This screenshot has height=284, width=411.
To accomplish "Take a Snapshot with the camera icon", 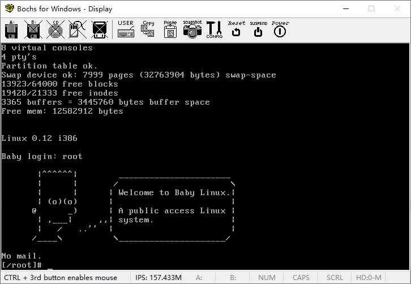I will tap(192, 29).
